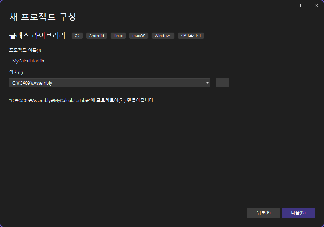
Task: Click the 새 프로젝트 구성 heading
Action: click(x=43, y=17)
